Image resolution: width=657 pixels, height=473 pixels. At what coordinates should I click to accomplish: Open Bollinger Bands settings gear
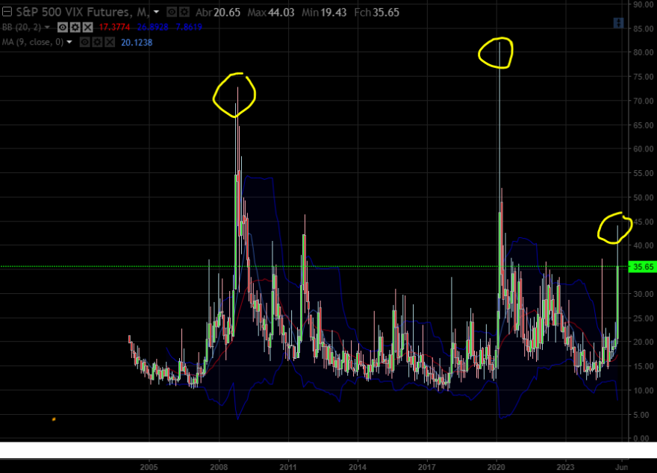click(x=75, y=28)
